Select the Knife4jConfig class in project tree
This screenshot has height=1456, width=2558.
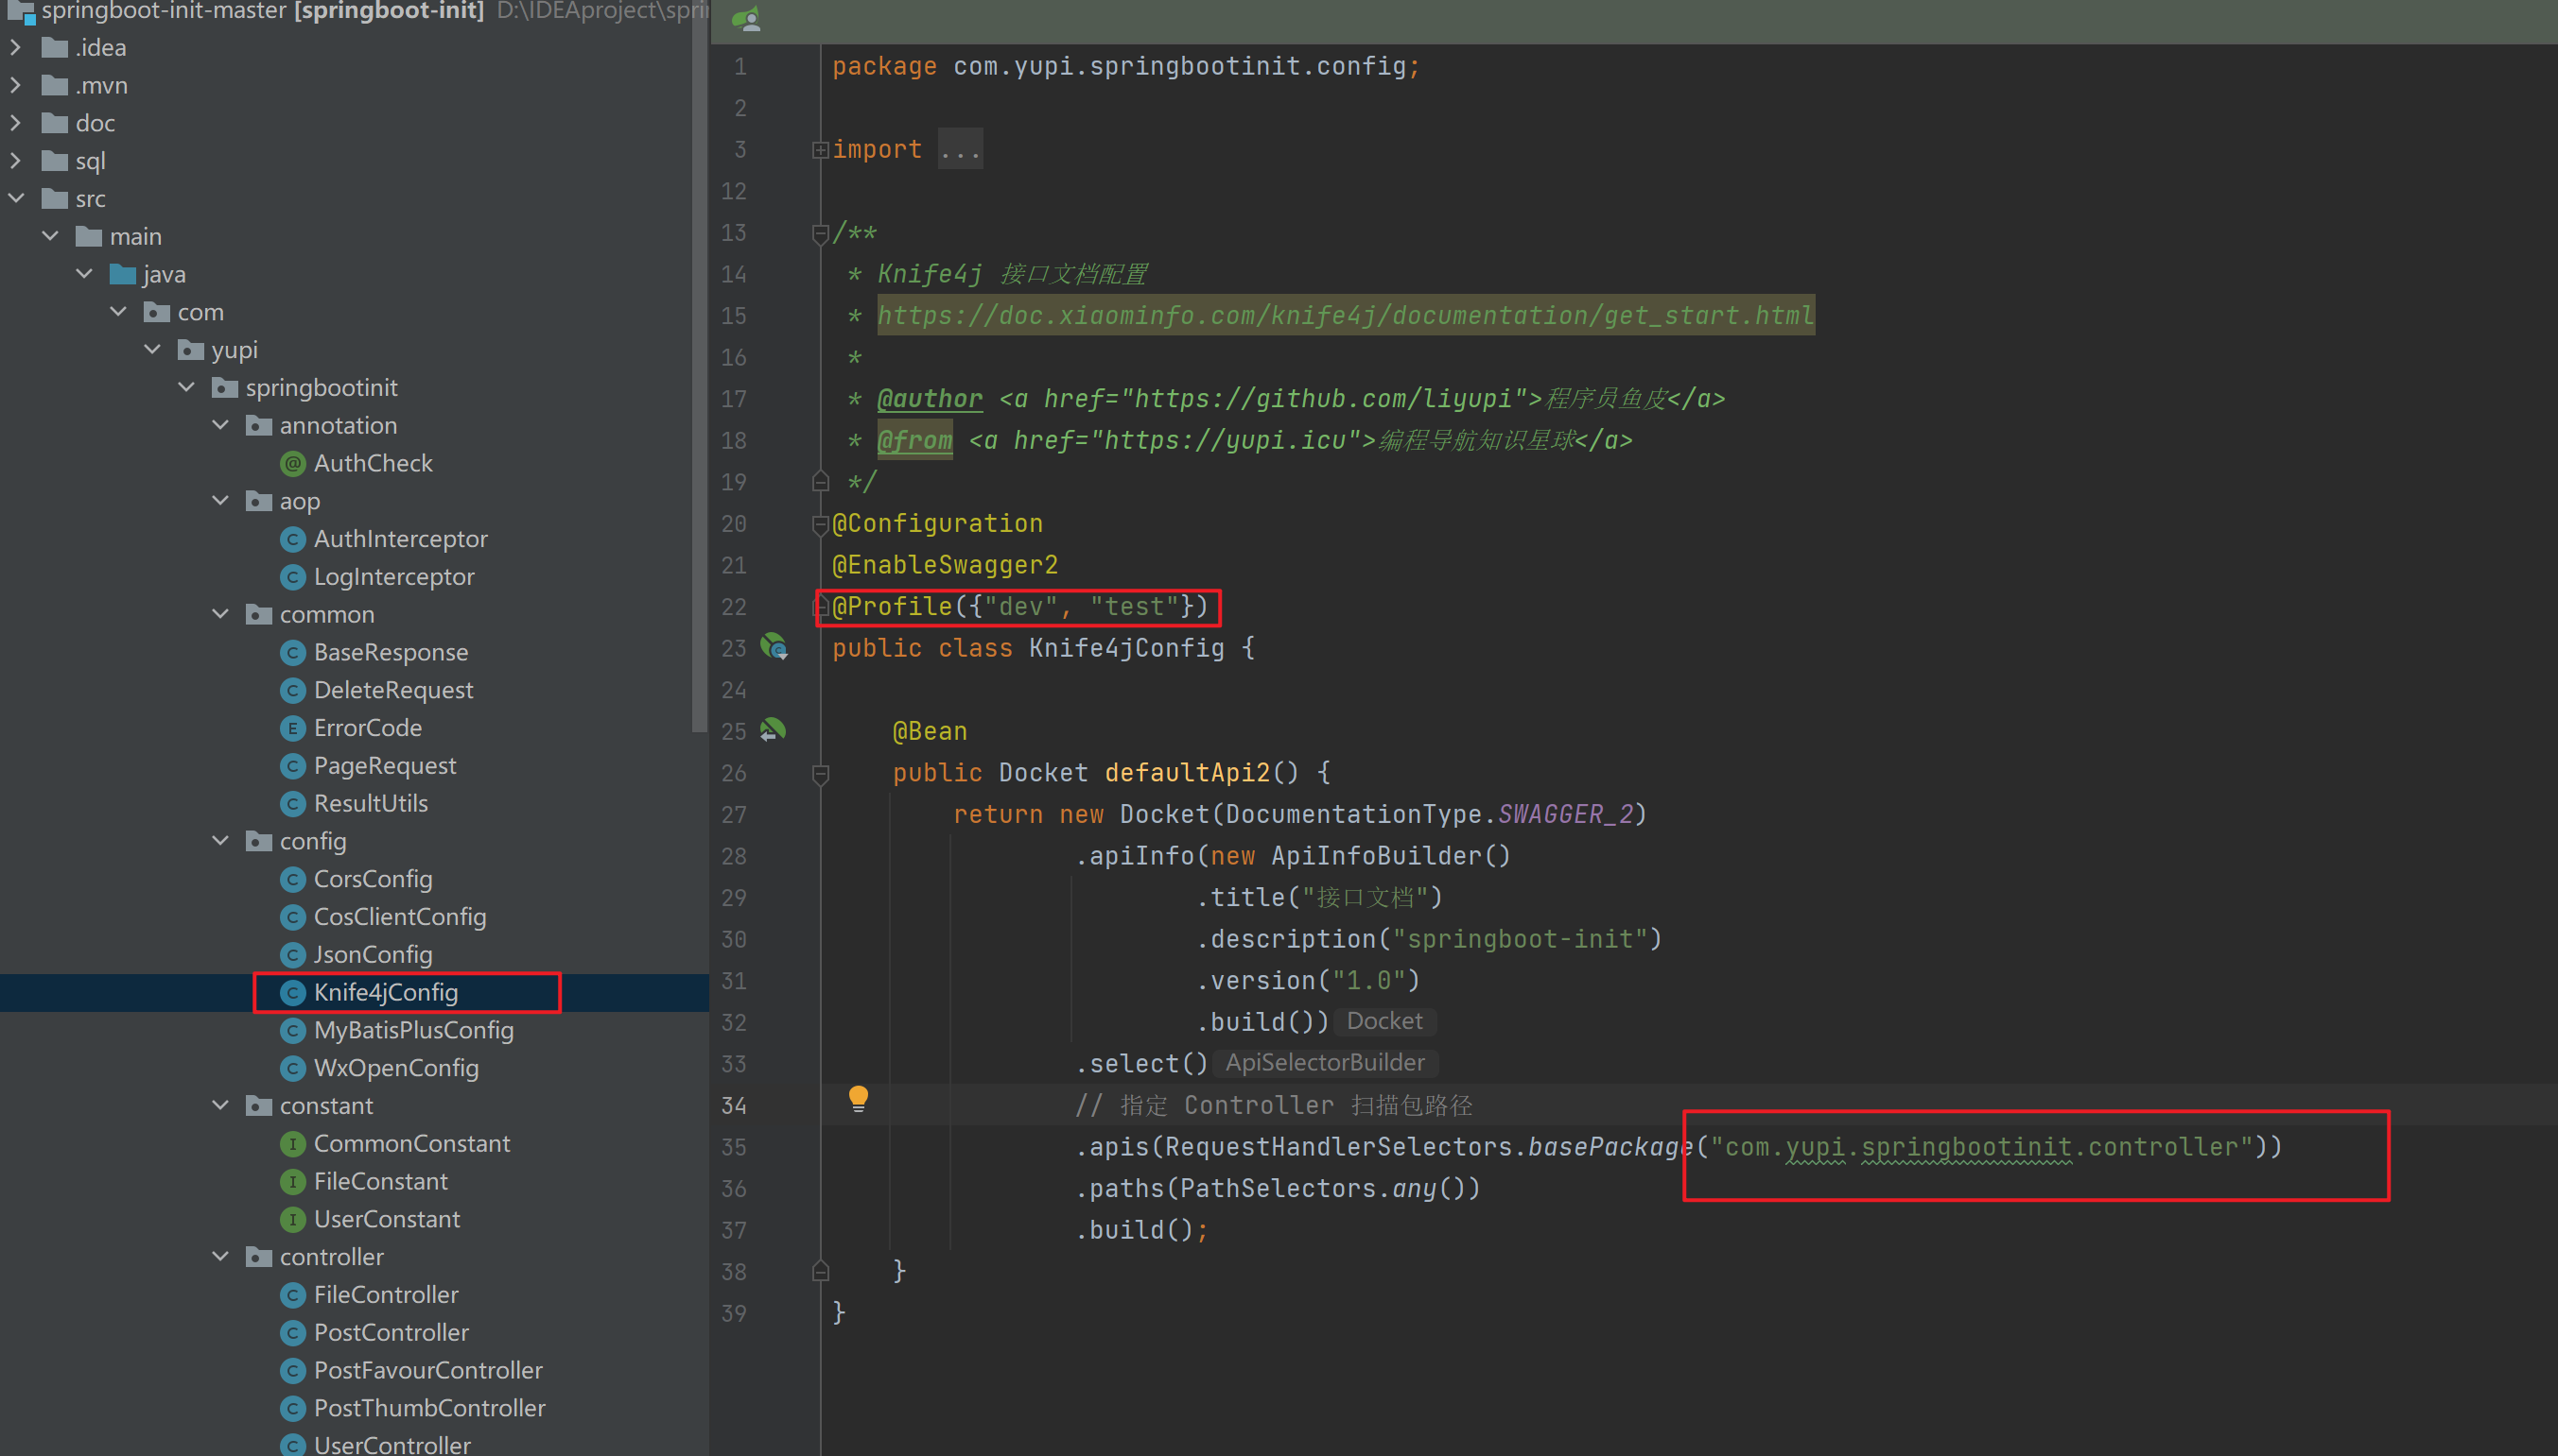385,992
